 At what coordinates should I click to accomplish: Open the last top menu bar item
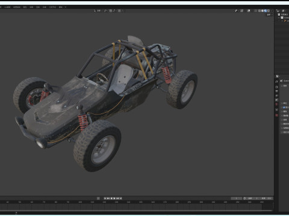[60, 7]
